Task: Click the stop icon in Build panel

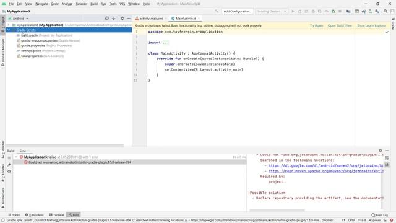Action: (x=9, y=157)
